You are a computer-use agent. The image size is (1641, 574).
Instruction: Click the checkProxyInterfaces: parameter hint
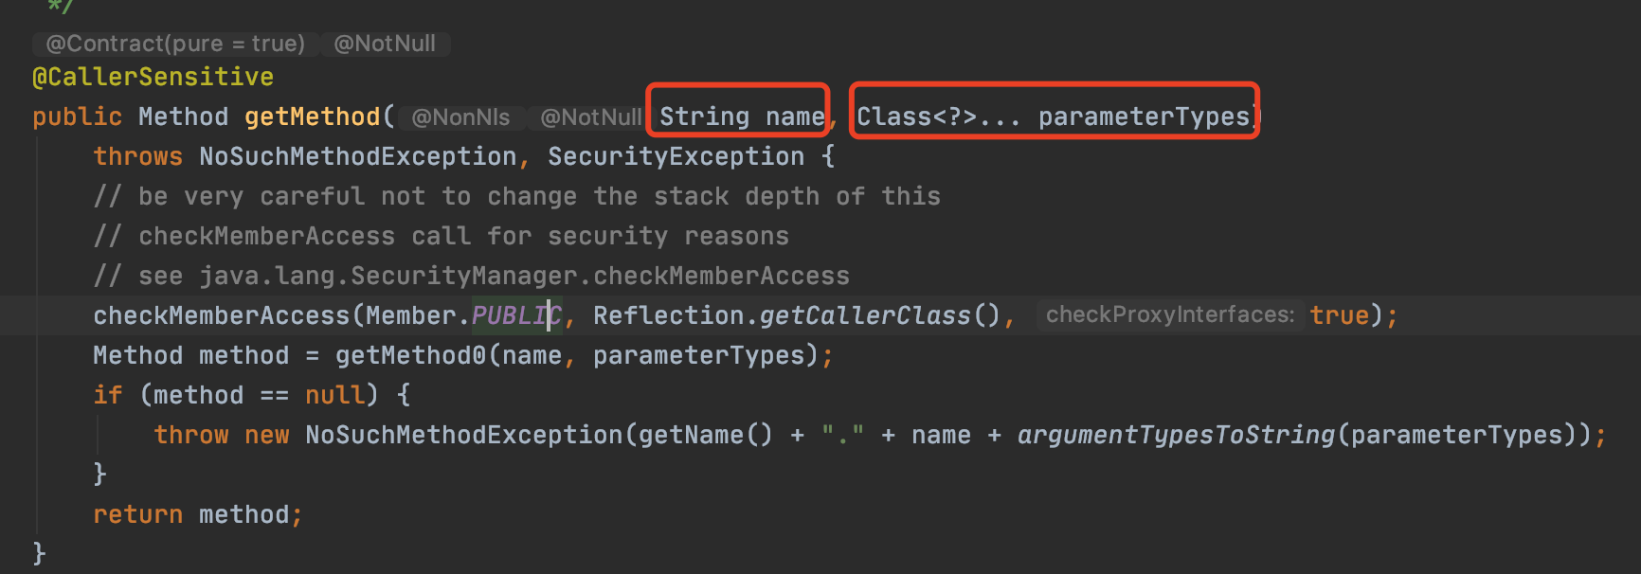(x=1169, y=314)
